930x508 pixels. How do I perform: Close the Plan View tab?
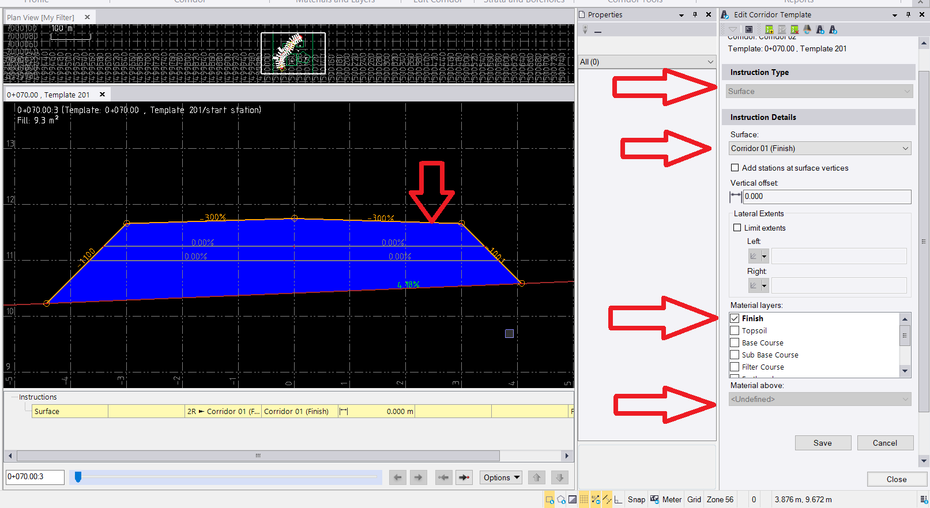click(x=87, y=17)
